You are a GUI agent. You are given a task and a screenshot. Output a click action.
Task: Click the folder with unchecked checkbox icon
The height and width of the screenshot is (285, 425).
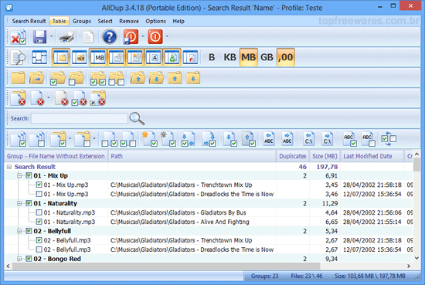click(x=76, y=78)
